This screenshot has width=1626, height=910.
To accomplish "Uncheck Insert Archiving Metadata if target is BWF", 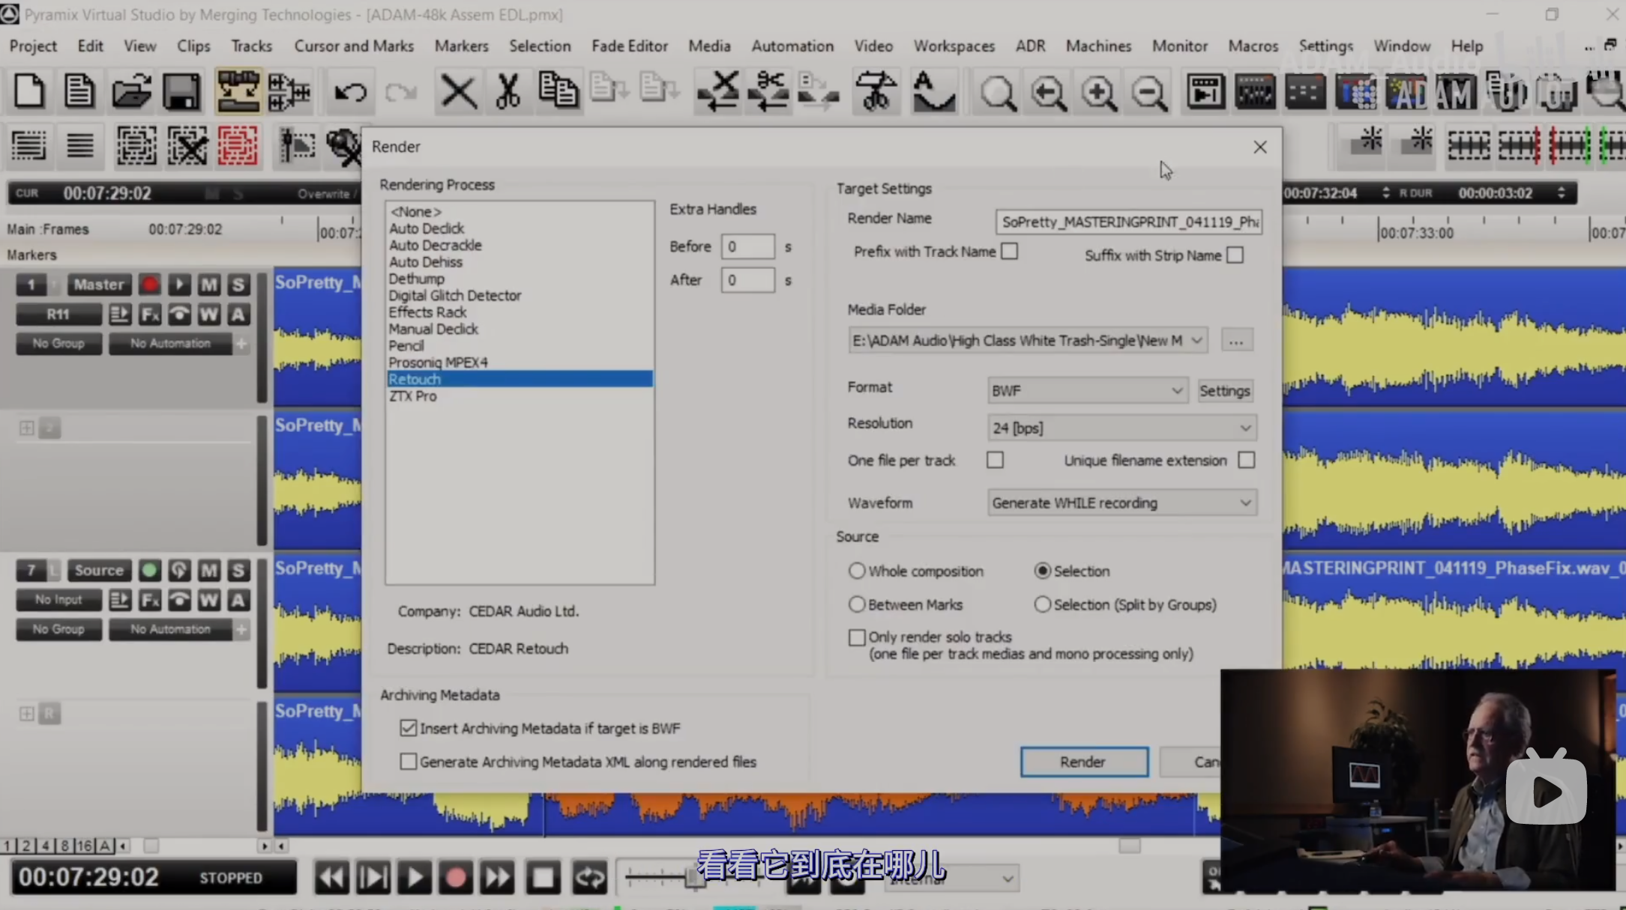I will [408, 728].
